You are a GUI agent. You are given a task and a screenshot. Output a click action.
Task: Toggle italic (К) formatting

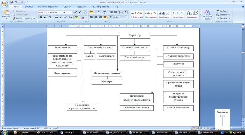[45, 17]
